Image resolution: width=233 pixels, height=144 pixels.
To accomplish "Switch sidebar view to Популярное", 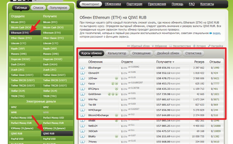I will [58, 8].
